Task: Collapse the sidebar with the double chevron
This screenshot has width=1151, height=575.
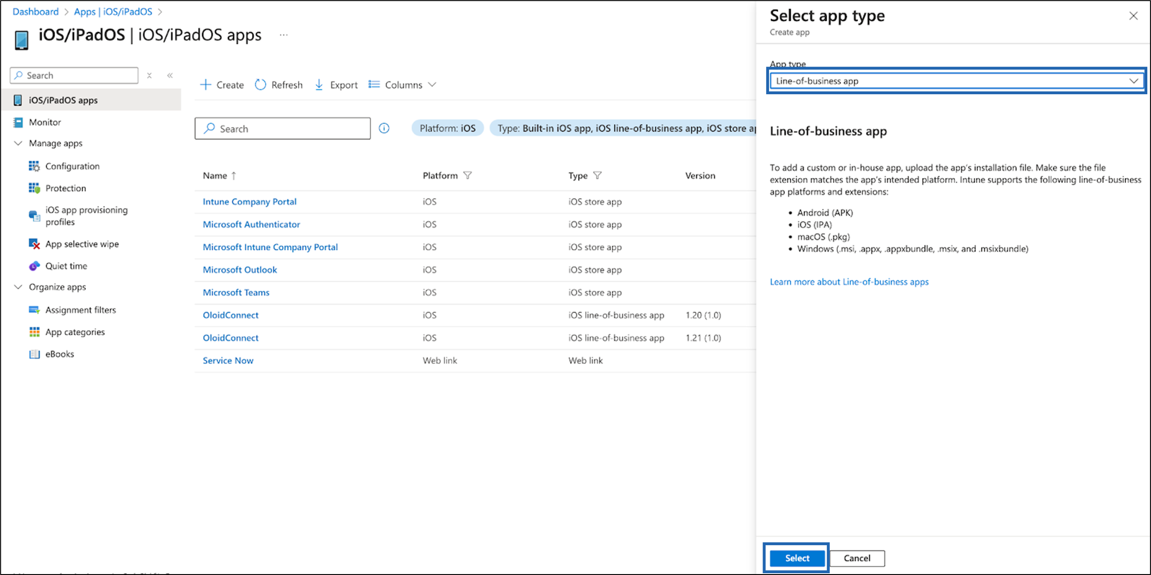Action: (170, 75)
